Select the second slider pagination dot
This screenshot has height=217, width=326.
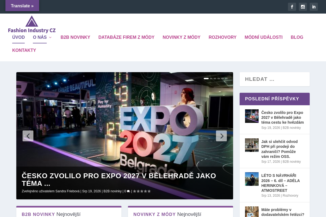(x=211, y=78)
